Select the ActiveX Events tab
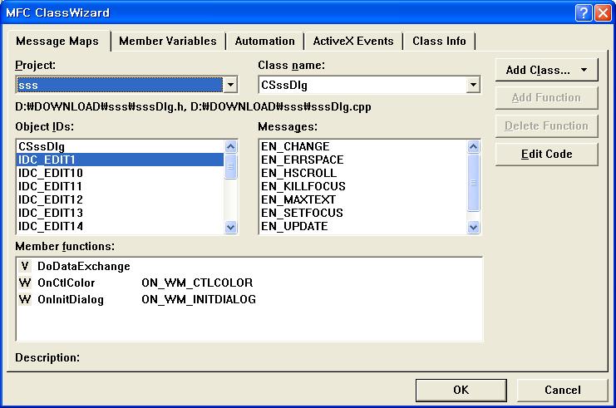Viewport: 616px width, 408px height. (x=353, y=42)
